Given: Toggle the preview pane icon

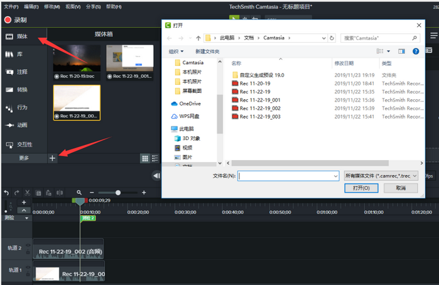Looking at the screenshot, I should tap(401, 51).
